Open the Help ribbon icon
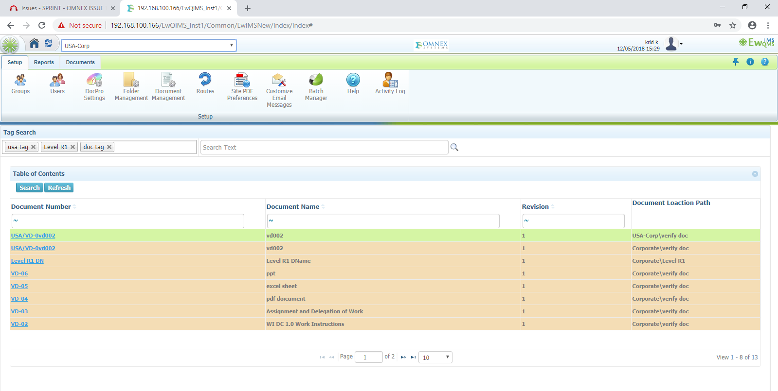Image resolution: width=778 pixels, height=391 pixels. click(x=353, y=84)
